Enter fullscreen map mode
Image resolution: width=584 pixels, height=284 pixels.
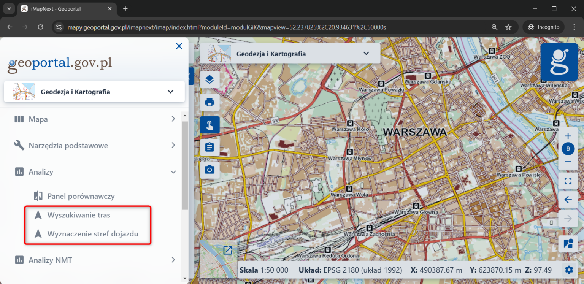click(x=568, y=181)
